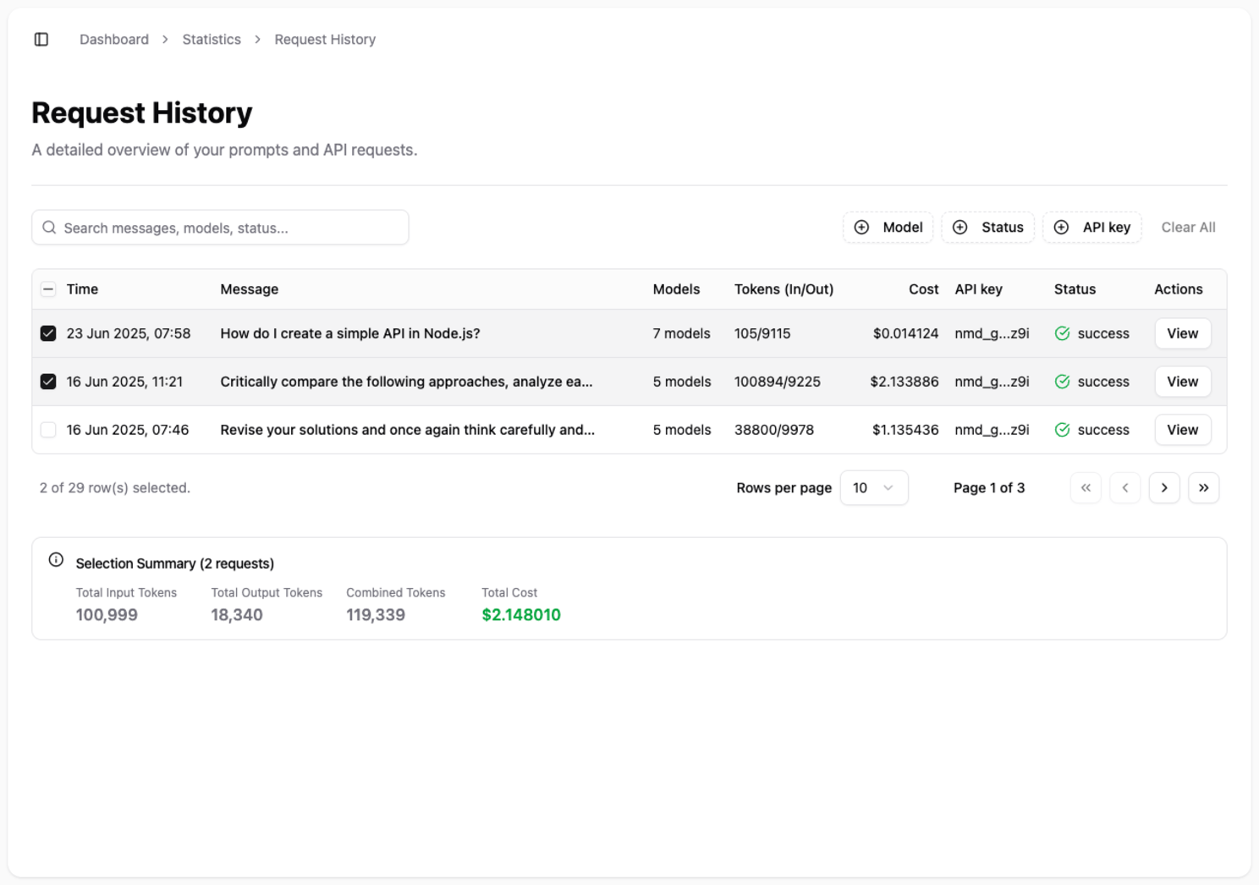Open the Model filter dropdown
This screenshot has width=1259, height=885.
pyautogui.click(x=888, y=228)
